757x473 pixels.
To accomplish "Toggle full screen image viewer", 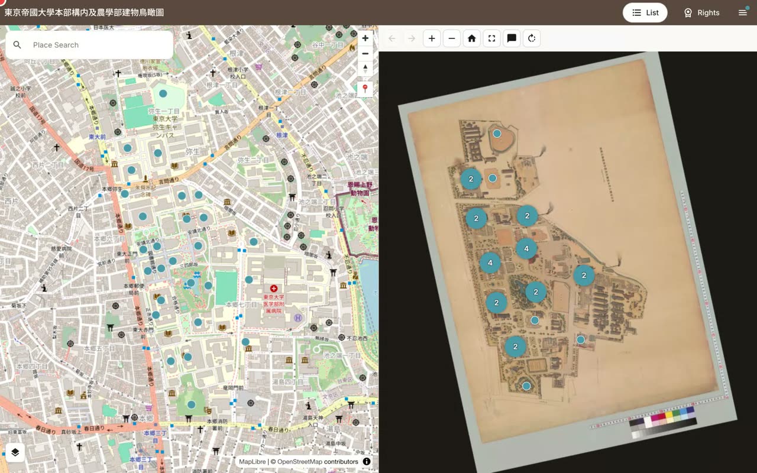I will tap(491, 38).
